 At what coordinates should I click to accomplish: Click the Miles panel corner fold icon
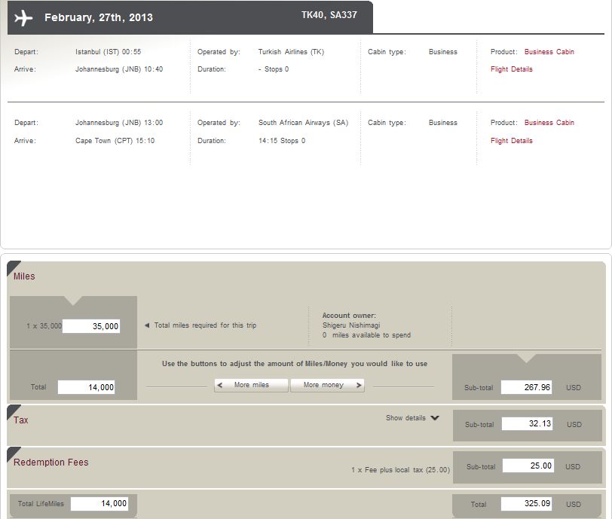[12, 266]
